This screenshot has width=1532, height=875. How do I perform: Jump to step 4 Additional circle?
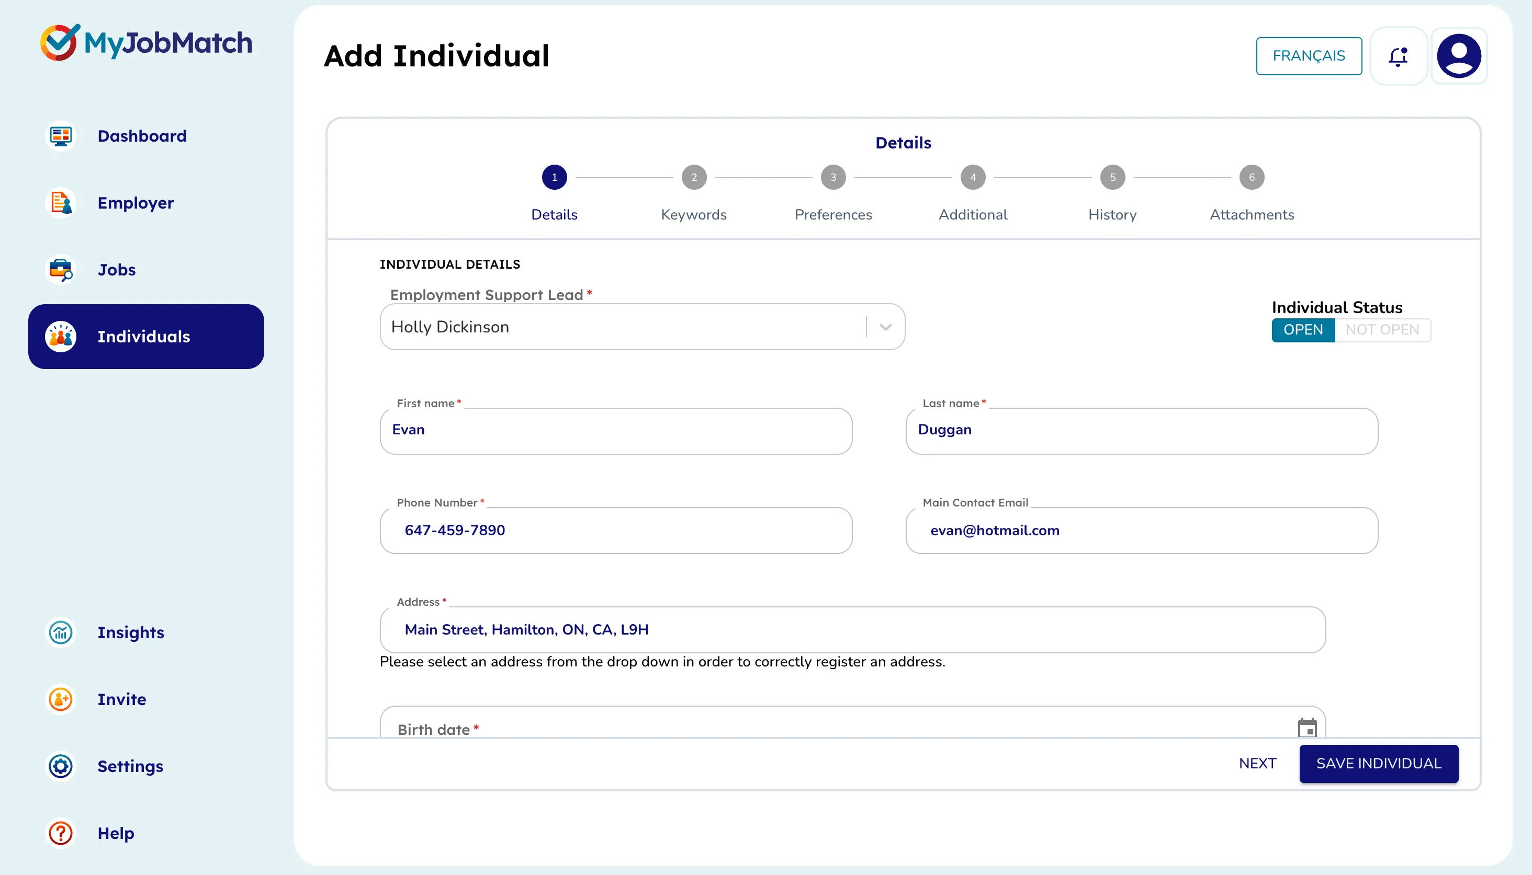(973, 177)
